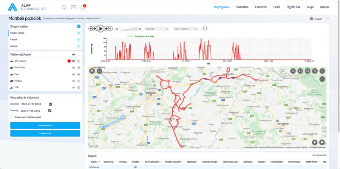Toggle visibility eye for Pontiac
Screen dimensions: 340x169
(74, 81)
